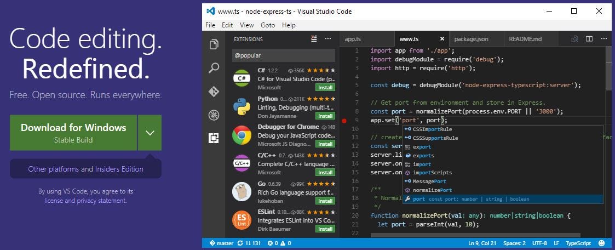
Task: Click Spaces: 2 indentation setting
Action: 515,243
